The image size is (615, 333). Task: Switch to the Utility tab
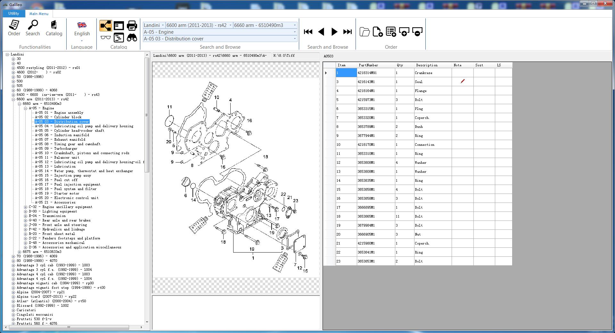click(13, 13)
